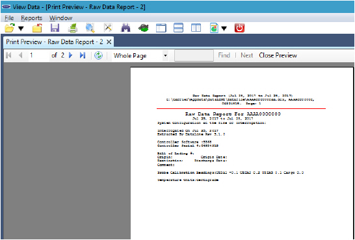Go to the first page of preview

click(9, 55)
